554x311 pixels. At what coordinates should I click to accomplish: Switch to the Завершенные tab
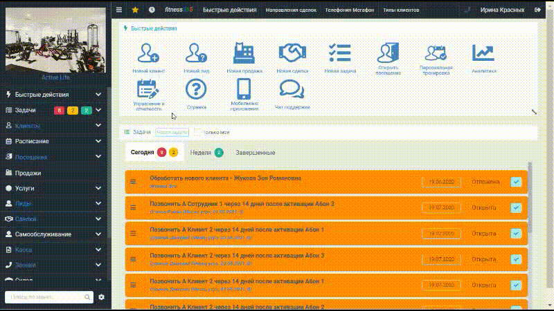pos(255,153)
